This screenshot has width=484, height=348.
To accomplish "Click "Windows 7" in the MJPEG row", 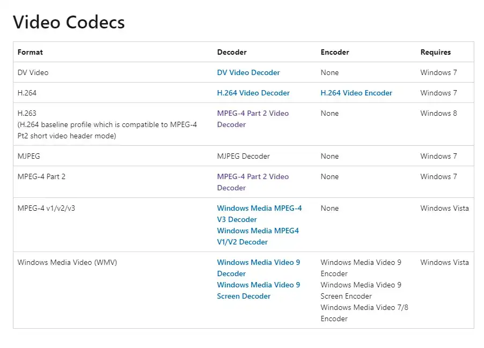I will 438,156.
